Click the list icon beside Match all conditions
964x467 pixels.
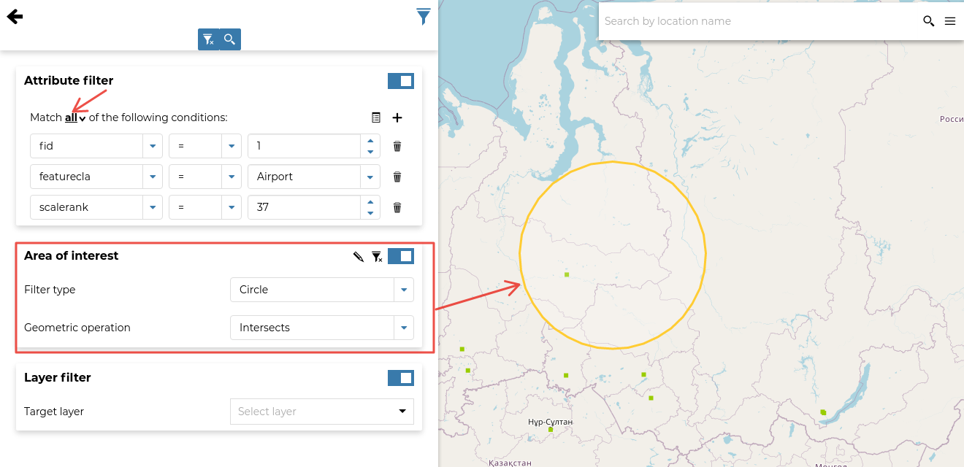click(x=376, y=117)
